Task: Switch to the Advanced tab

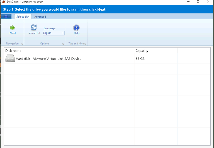Action: (x=40, y=16)
